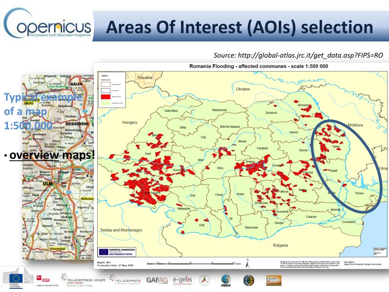389x292 pixels.
Task: Click the orange rectangular logo in footer
Action: click(x=274, y=280)
